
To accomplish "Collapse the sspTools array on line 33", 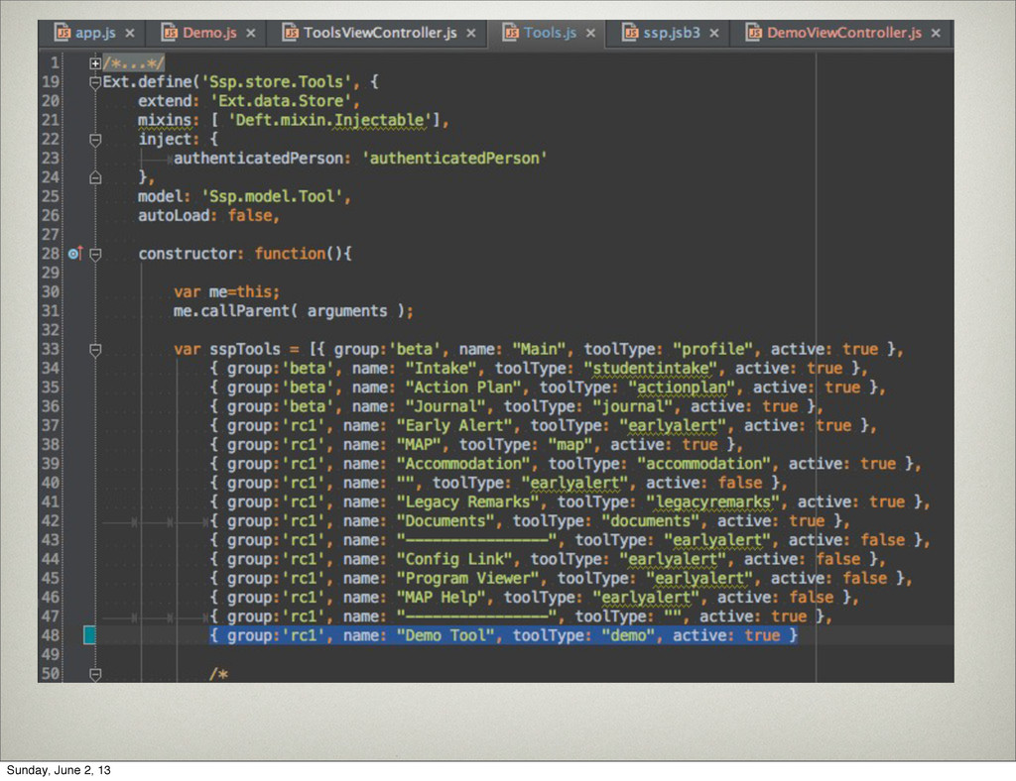I will (95, 350).
